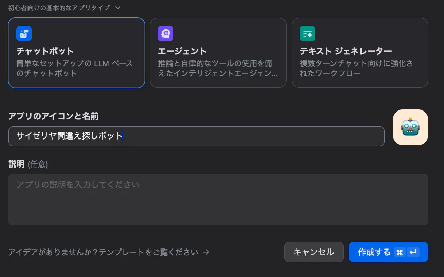444x277 pixels.
Task: Select the チャットボット app type card
Action: [x=76, y=52]
